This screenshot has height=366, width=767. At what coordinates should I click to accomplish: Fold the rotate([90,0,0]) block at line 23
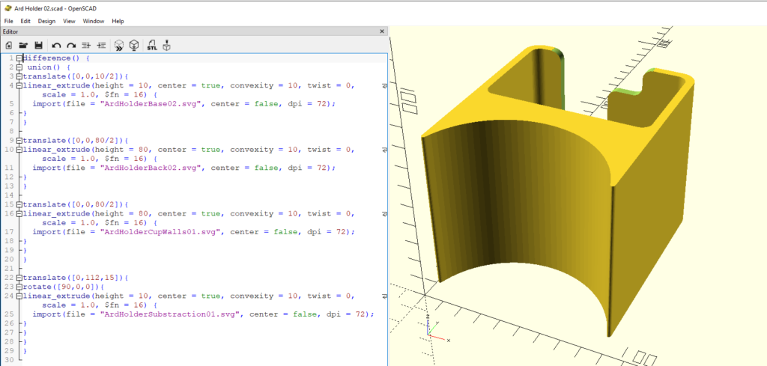(x=19, y=287)
